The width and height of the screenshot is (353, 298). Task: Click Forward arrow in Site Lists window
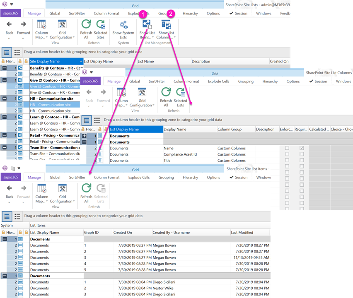pos(24,24)
